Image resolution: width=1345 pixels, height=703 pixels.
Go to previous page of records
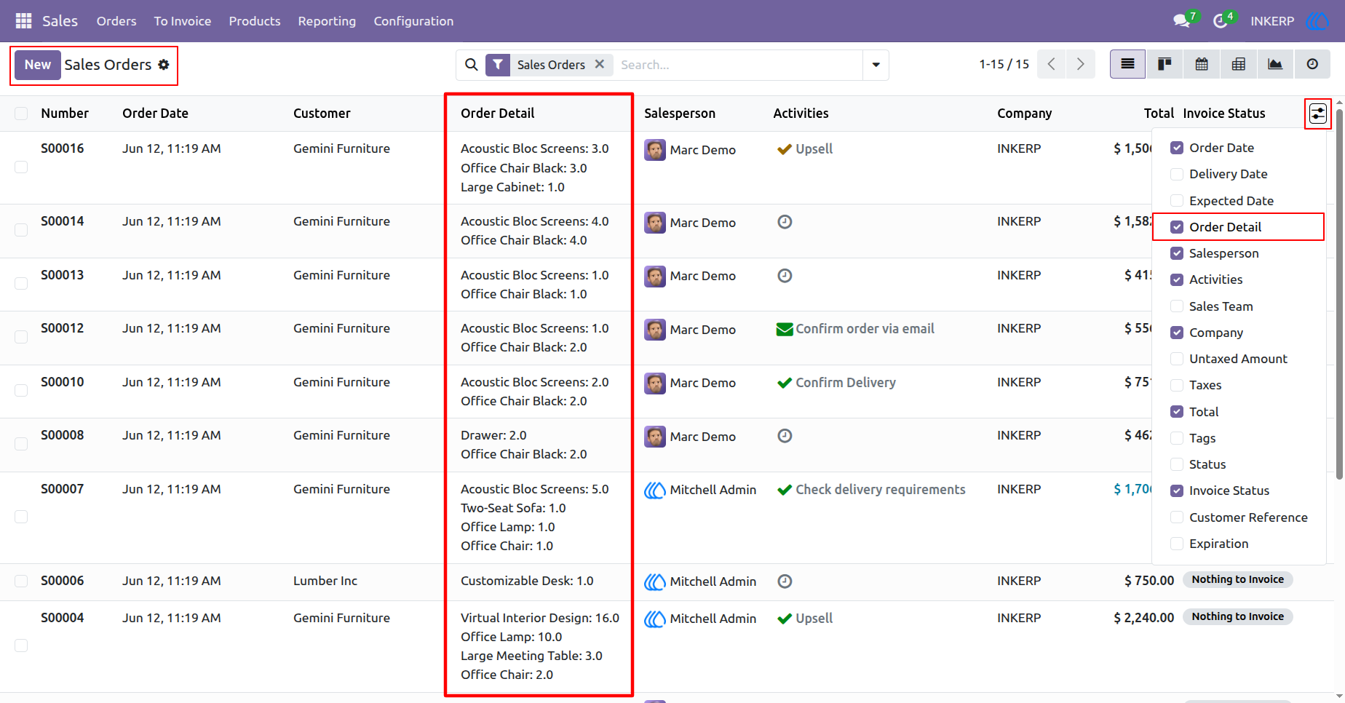1052,64
